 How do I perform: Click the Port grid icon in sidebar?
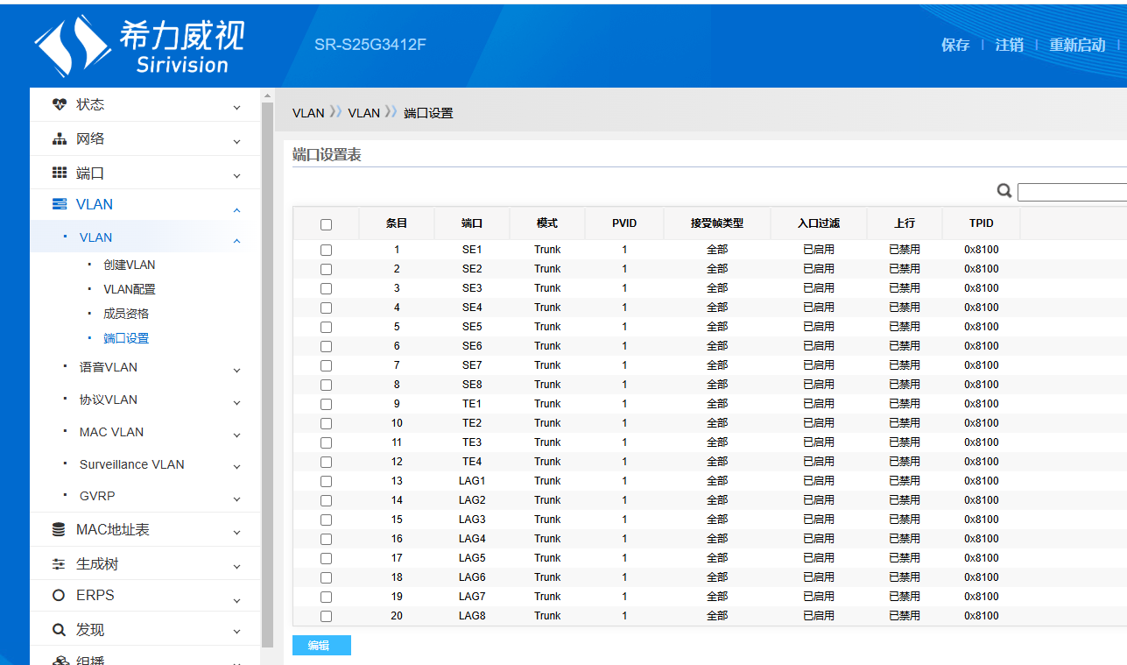tap(60, 173)
